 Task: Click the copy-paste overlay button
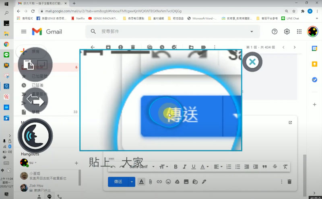click(35, 65)
